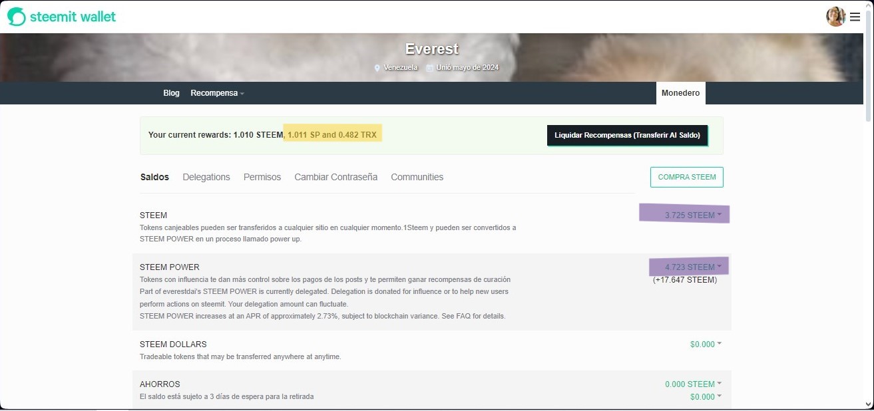This screenshot has height=411, width=874.
Task: Open the Blog page
Action: (x=172, y=93)
